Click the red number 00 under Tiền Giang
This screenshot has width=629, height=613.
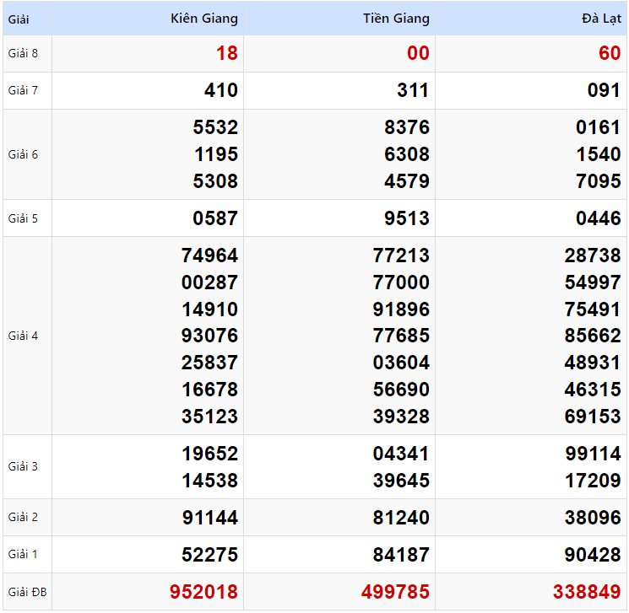click(418, 54)
